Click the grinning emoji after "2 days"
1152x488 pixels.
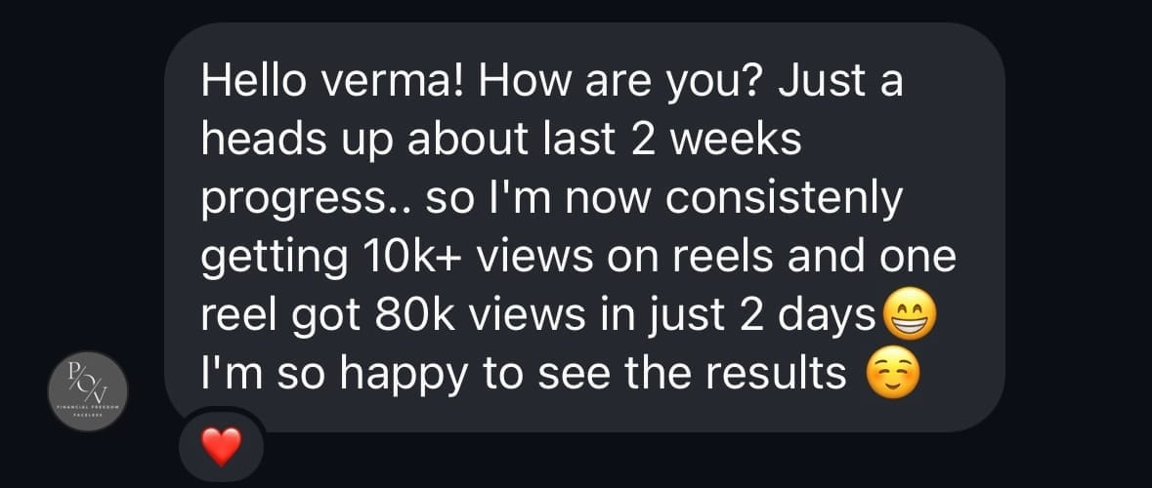pos(909,315)
